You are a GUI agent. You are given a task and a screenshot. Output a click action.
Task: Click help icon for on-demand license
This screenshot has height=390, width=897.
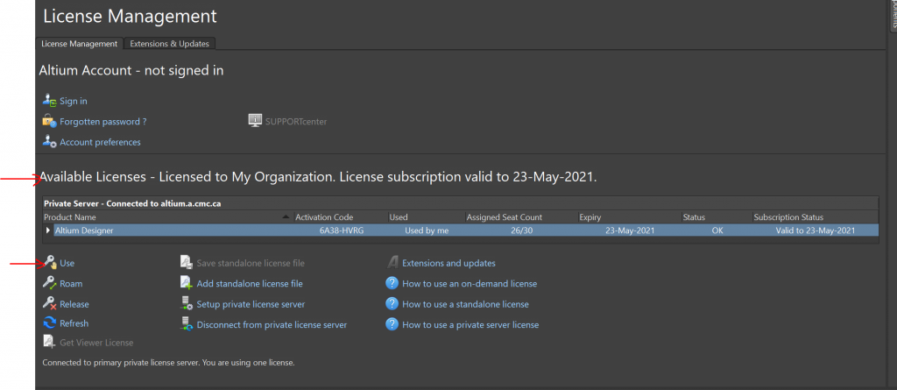pyautogui.click(x=392, y=283)
